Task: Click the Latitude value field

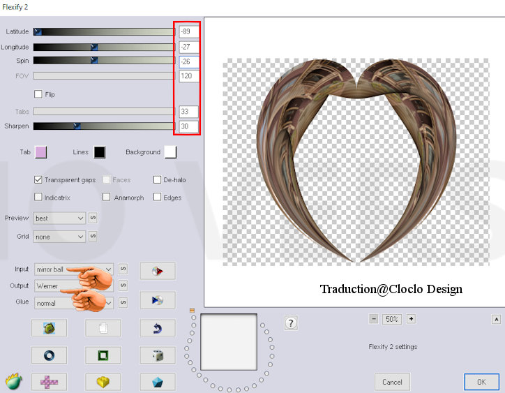Action: tap(188, 32)
